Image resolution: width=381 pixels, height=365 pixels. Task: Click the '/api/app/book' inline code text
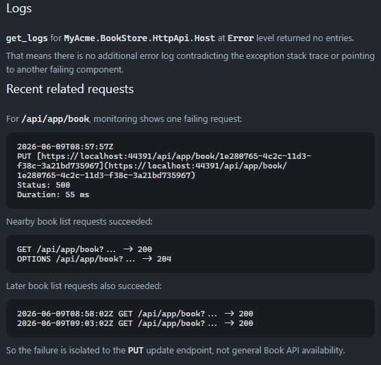[56, 119]
